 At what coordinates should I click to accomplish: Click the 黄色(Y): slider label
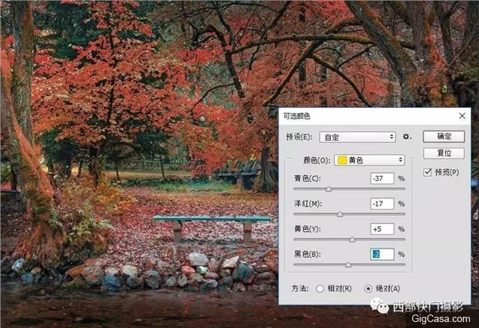[x=308, y=229]
